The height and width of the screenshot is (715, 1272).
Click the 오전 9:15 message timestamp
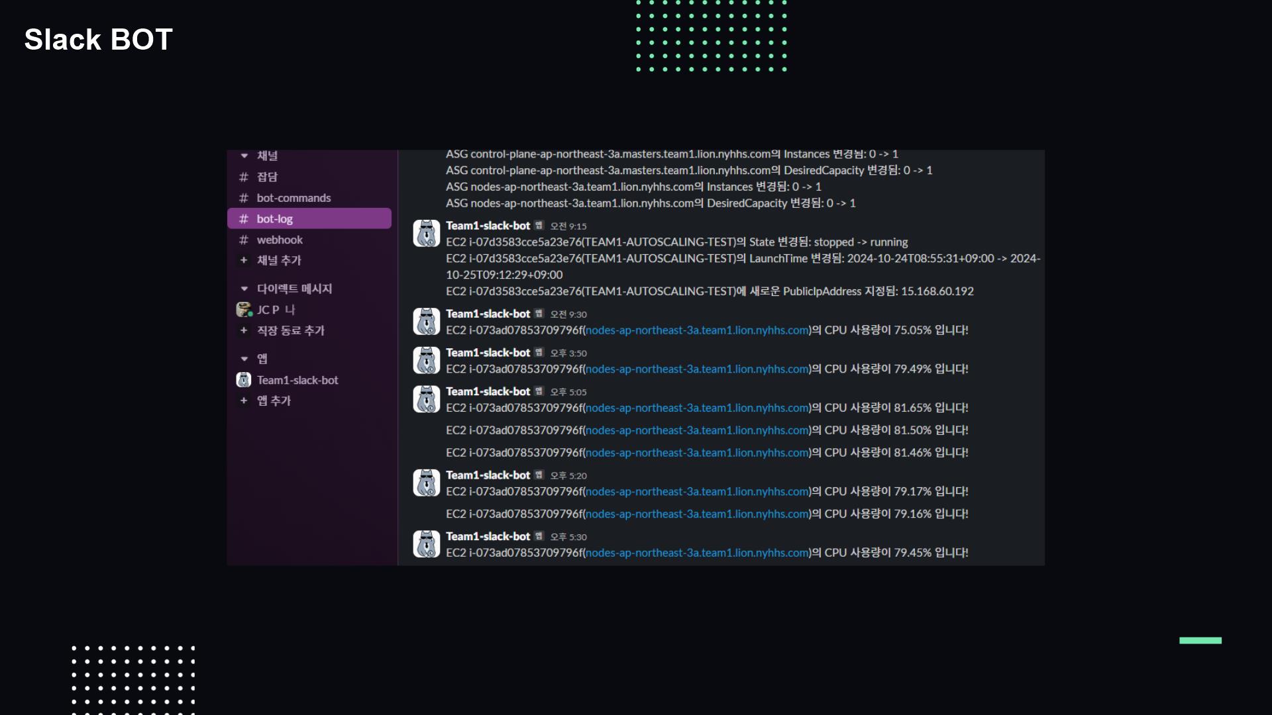(x=568, y=226)
